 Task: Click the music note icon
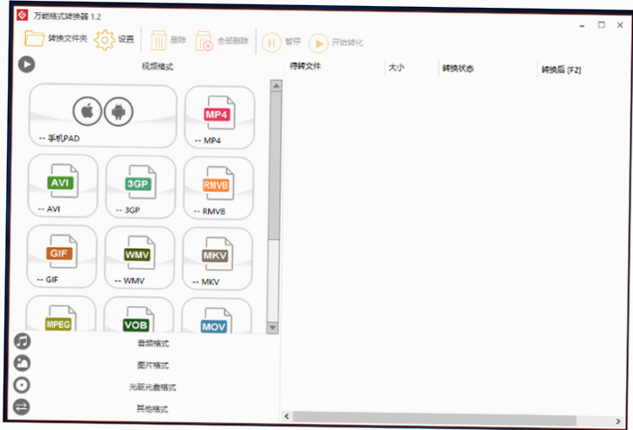[23, 342]
